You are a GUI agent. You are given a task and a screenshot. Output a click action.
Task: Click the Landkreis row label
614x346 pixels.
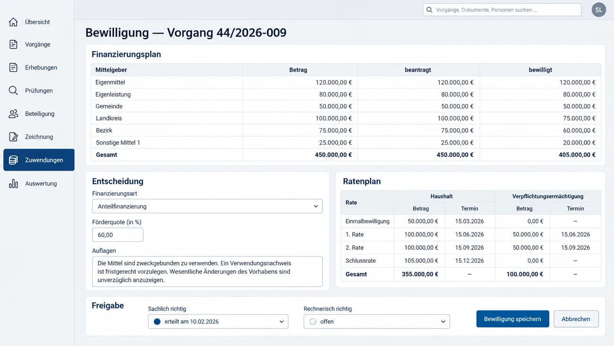tap(109, 118)
